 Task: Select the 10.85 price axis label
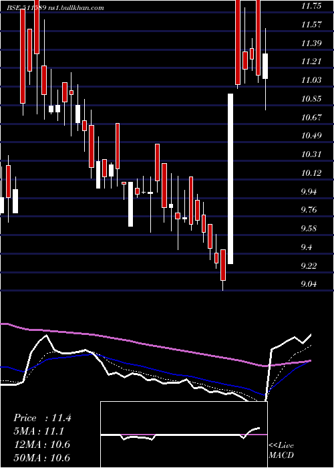(x=311, y=99)
